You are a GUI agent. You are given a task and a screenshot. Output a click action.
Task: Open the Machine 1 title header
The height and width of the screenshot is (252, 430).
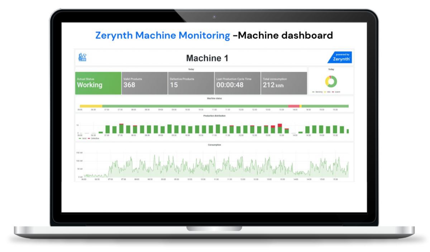(207, 57)
